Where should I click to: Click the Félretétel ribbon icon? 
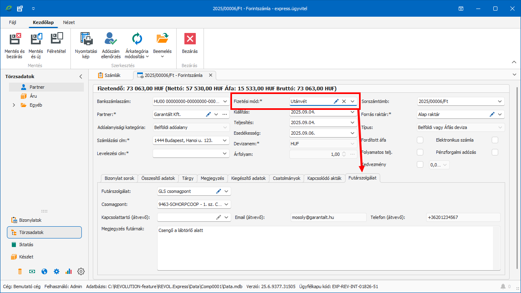(56, 39)
